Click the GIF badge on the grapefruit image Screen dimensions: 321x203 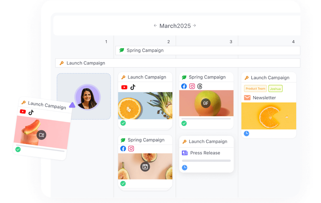205,103
